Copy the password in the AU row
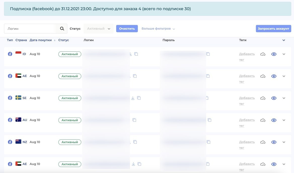This screenshot has width=294, height=173. [x=209, y=120]
